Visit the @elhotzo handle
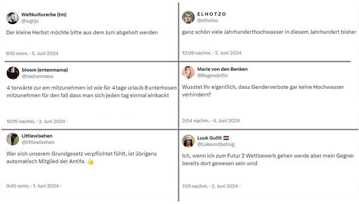 click(x=208, y=20)
